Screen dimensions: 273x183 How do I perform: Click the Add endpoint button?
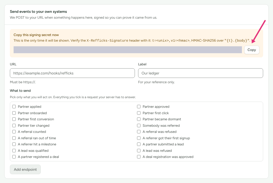click(25, 169)
